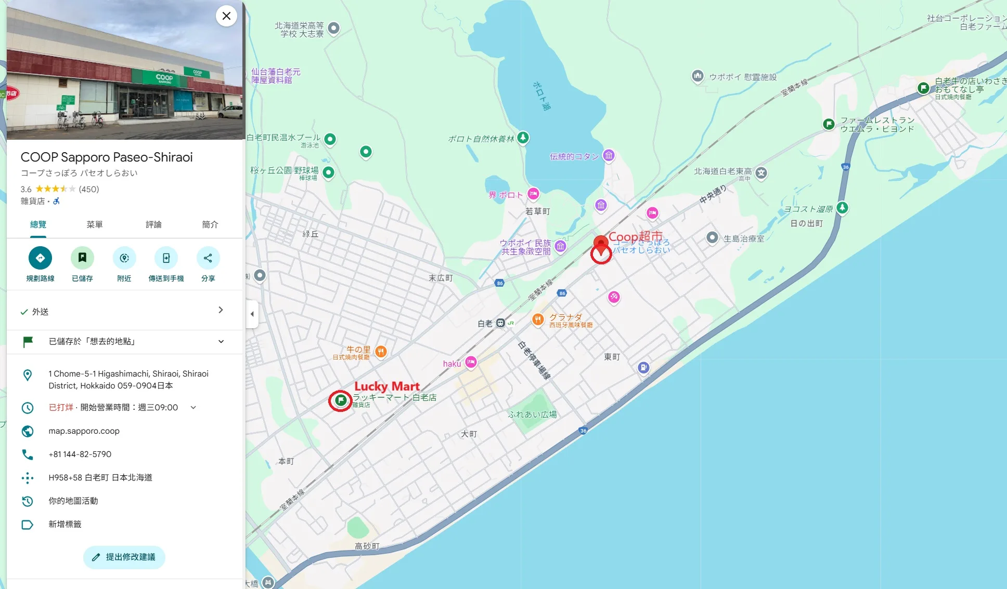1007x589 pixels.
Task: Click the 北海道栄高等学校 大志寮 marker
Action: [334, 28]
